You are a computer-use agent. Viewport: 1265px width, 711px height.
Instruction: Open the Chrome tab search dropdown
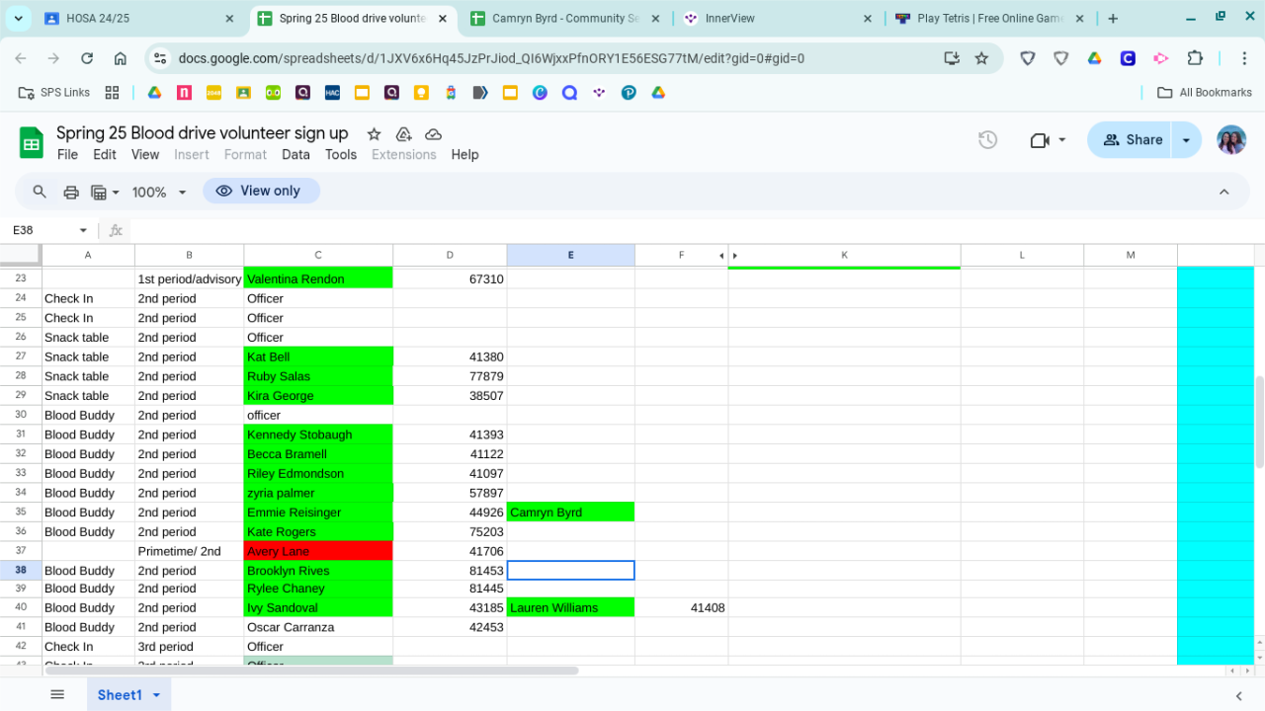point(18,19)
